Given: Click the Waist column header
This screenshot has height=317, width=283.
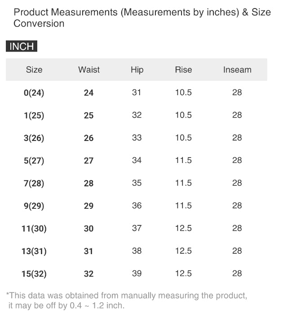Looking at the screenshot, I should click(89, 70).
